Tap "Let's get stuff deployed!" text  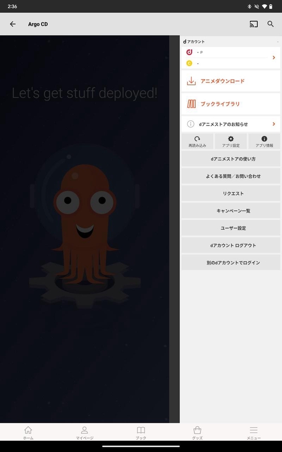tap(85, 93)
